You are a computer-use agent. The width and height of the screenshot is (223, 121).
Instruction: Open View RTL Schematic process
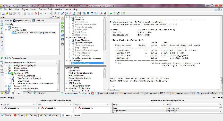(26, 76)
